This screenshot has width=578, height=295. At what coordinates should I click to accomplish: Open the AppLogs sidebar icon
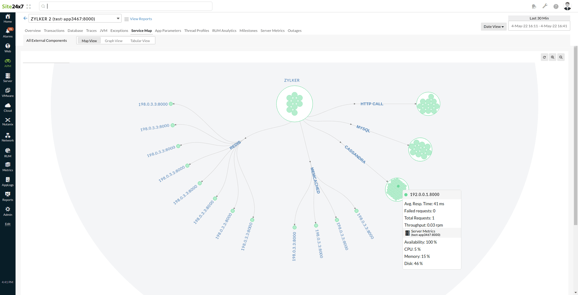pos(7,181)
